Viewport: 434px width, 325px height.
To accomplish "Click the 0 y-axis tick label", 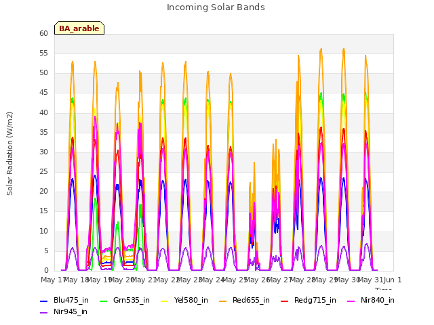I will (46, 271).
